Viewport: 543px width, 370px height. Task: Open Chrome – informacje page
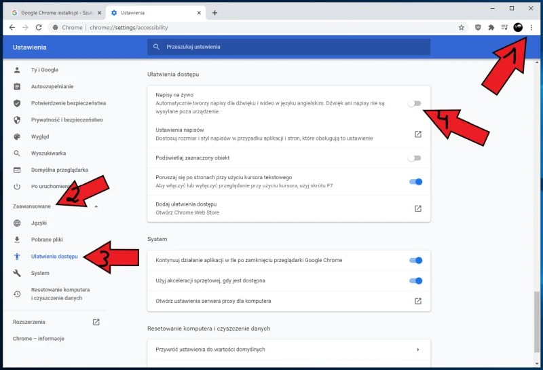(x=38, y=339)
